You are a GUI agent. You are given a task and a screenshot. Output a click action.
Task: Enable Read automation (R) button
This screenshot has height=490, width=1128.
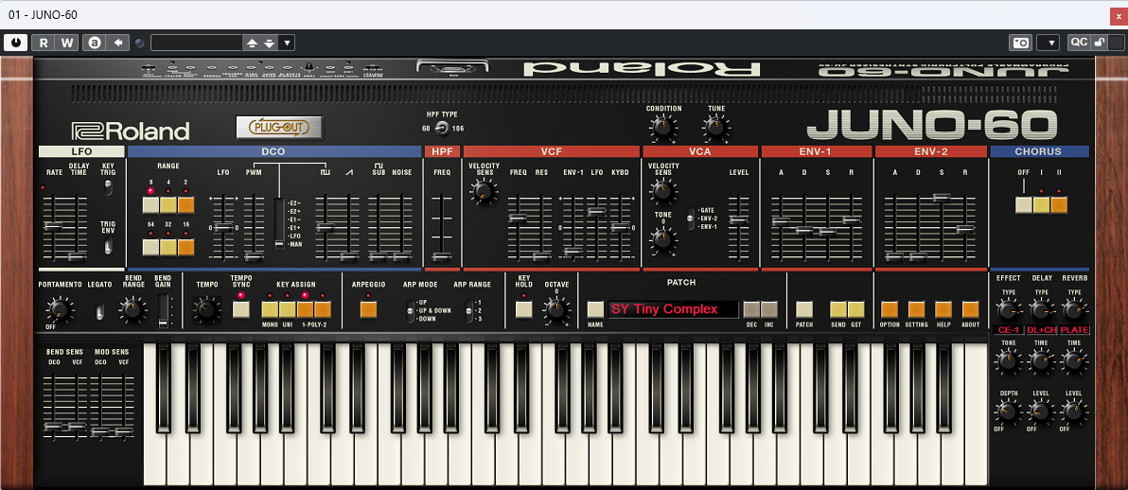tap(44, 44)
